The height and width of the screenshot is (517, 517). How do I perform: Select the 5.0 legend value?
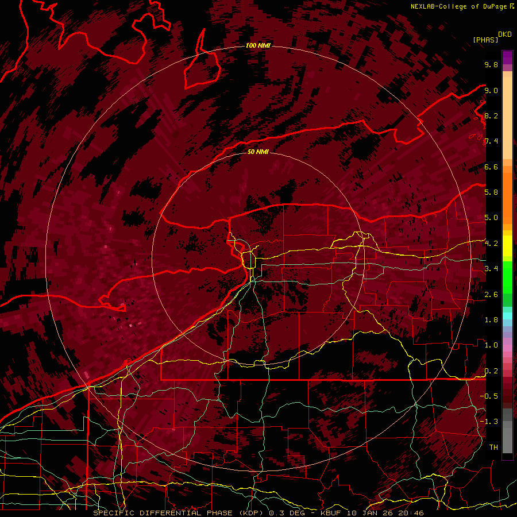(491, 218)
